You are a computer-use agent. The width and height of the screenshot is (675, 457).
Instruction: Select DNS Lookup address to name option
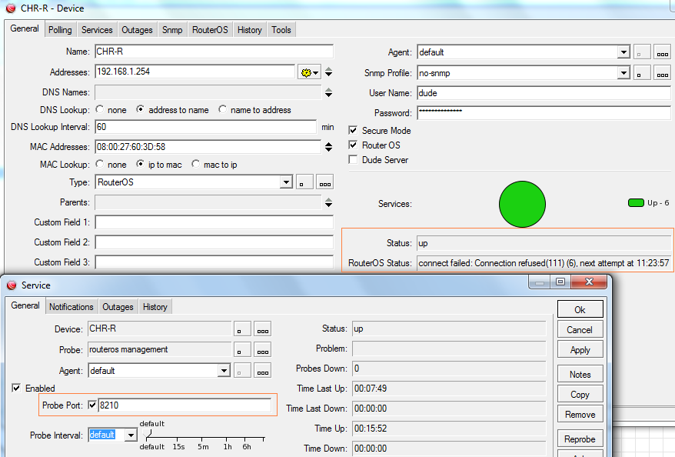[141, 109]
